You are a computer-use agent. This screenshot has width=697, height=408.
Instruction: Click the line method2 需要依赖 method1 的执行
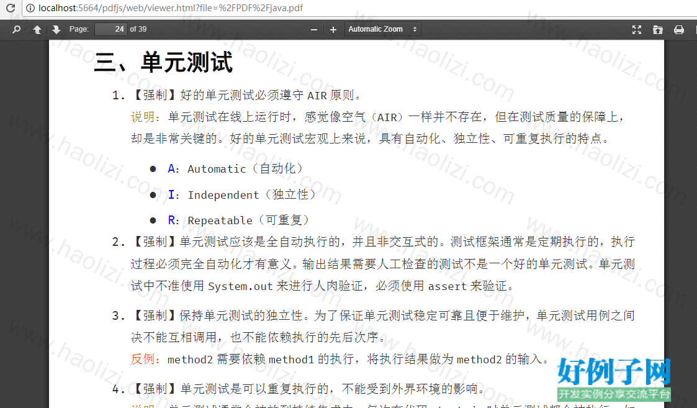click(341, 359)
